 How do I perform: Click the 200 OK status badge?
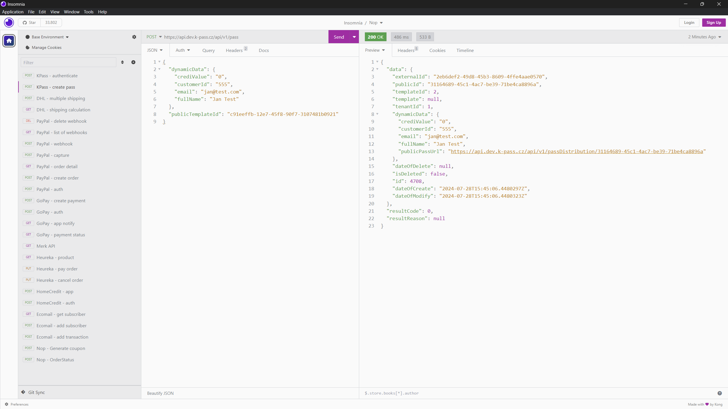[375, 37]
